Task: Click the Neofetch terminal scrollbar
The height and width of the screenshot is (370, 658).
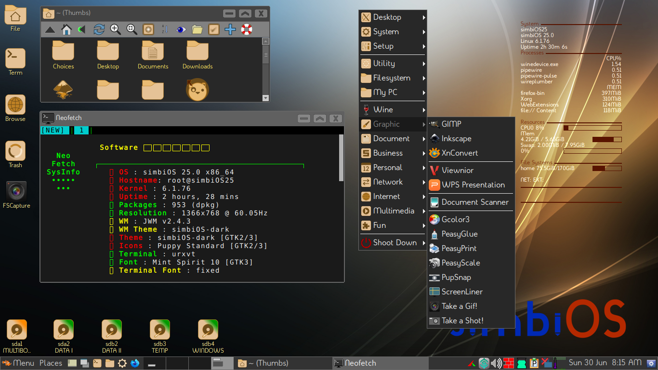Action: pyautogui.click(x=342, y=158)
